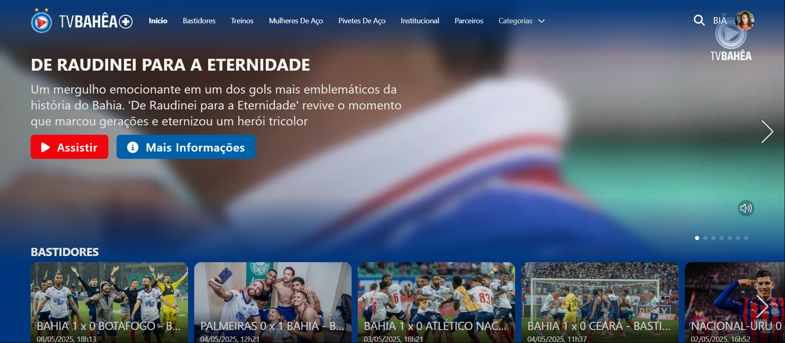The width and height of the screenshot is (785, 343).
Task: Open the search magnifier icon
Action: (699, 20)
